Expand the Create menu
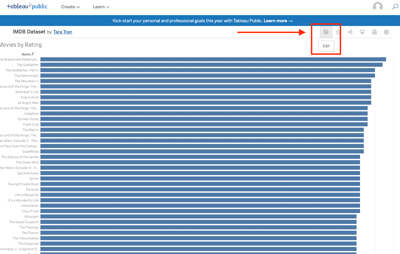The height and width of the screenshot is (254, 400). pos(71,7)
